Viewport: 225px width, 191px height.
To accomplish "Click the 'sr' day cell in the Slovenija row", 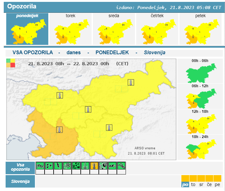I will coord(201,184).
